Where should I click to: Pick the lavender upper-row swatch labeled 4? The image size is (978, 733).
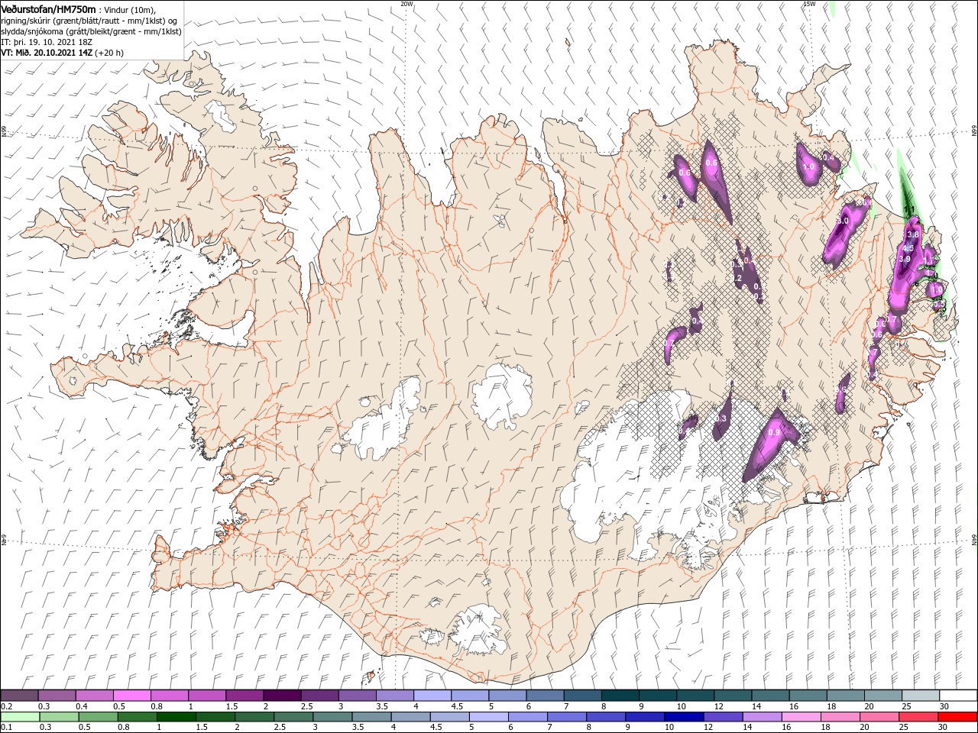click(432, 696)
